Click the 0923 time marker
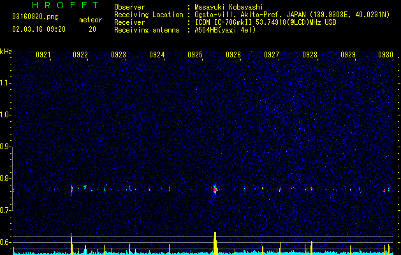401x255 pixels. [119, 54]
